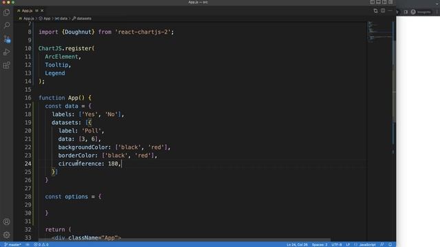The image size is (440, 247).
Task: Click 'ArcElement' on line 11
Action: click(x=61, y=56)
